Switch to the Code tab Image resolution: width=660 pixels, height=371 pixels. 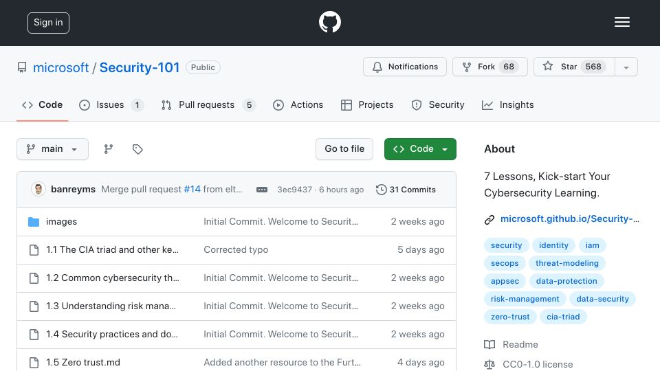42,105
